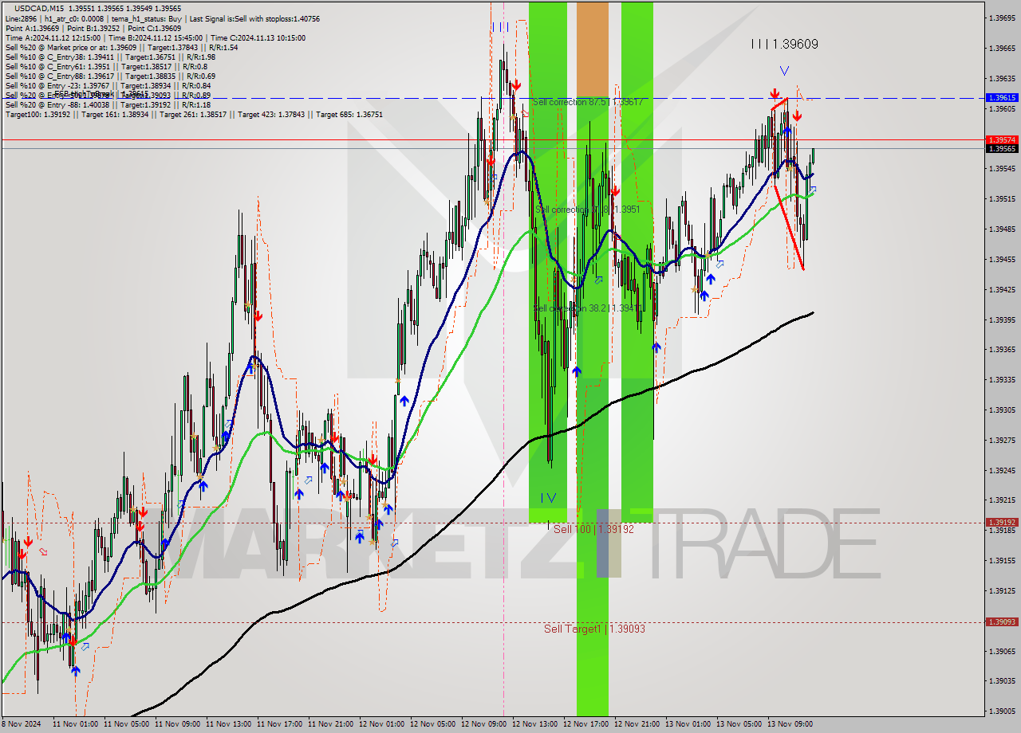Click the '13 Nov 05:00' time label
The width and height of the screenshot is (1021, 733).
tap(739, 724)
